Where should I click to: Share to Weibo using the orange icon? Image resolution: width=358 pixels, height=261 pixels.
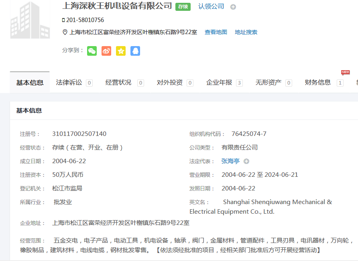point(106,51)
